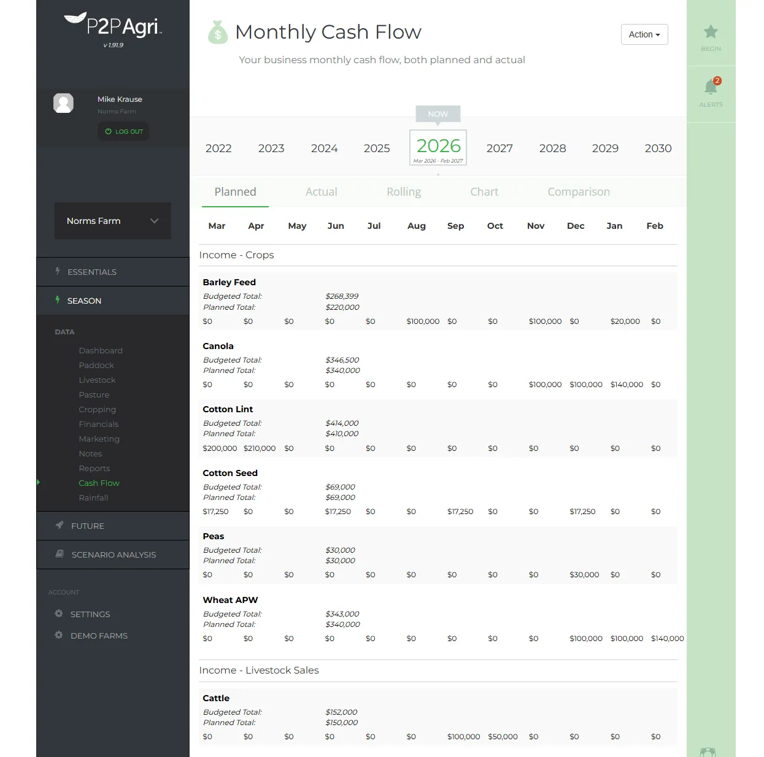Open the Action dropdown menu

pos(644,34)
